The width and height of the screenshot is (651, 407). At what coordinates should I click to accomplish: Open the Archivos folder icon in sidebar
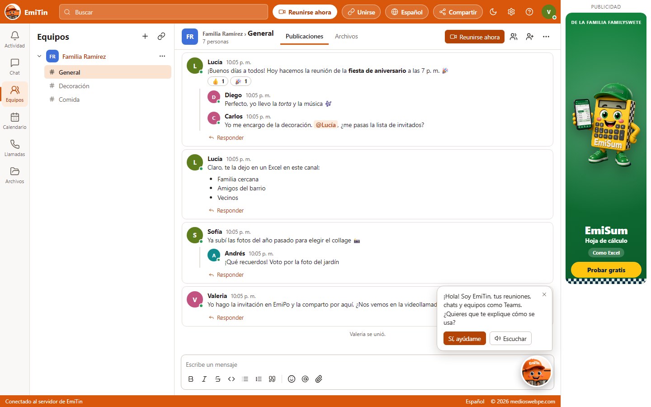pyautogui.click(x=14, y=175)
